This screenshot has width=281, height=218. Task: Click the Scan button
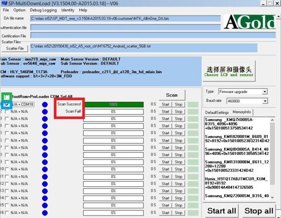[x=172, y=95]
